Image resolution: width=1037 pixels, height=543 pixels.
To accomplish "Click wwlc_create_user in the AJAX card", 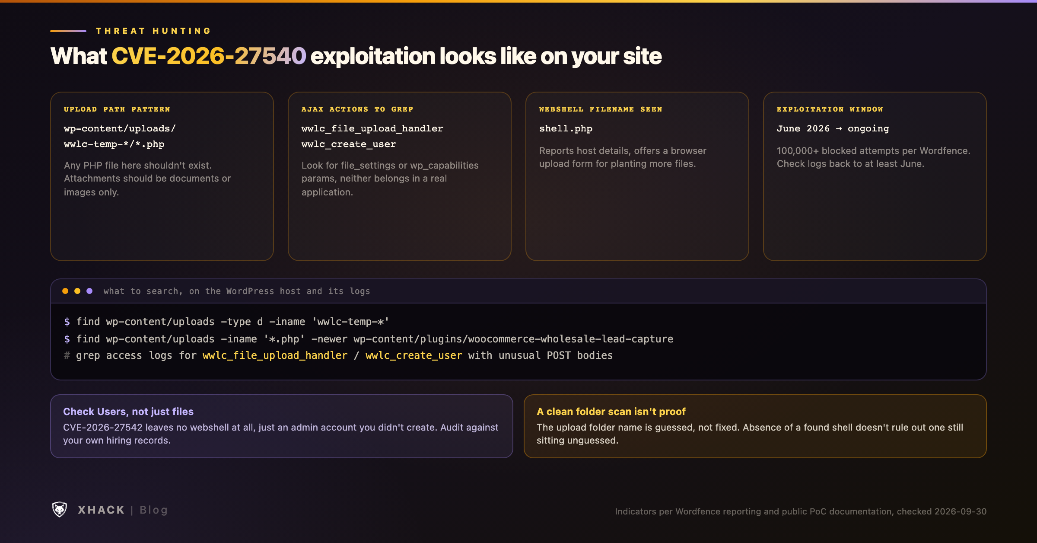I will pyautogui.click(x=349, y=144).
